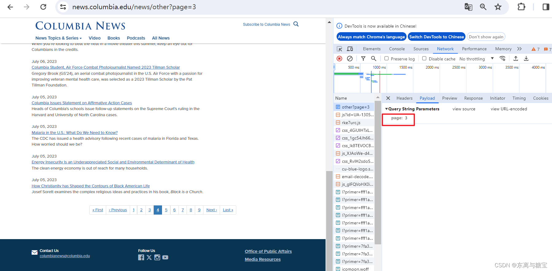Open network conditions wifi icon
The image size is (552, 271).
pyautogui.click(x=503, y=59)
